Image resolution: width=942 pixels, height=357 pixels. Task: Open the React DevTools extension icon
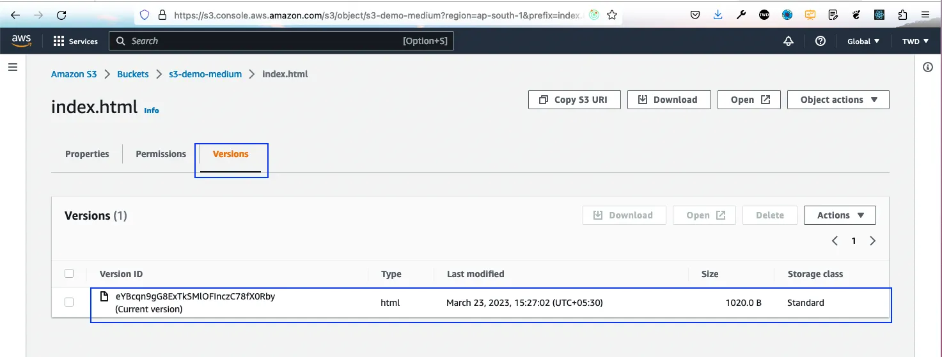click(879, 15)
